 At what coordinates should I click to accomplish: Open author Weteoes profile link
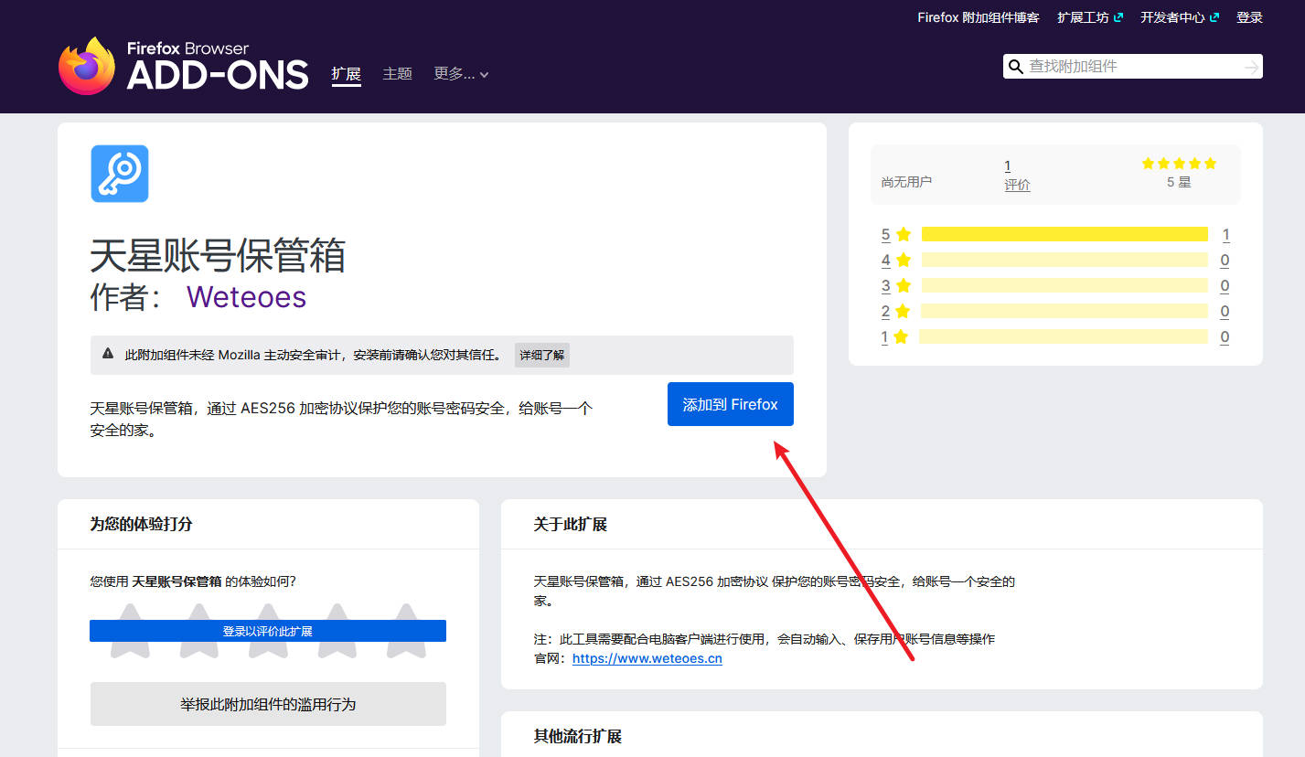[x=246, y=296]
